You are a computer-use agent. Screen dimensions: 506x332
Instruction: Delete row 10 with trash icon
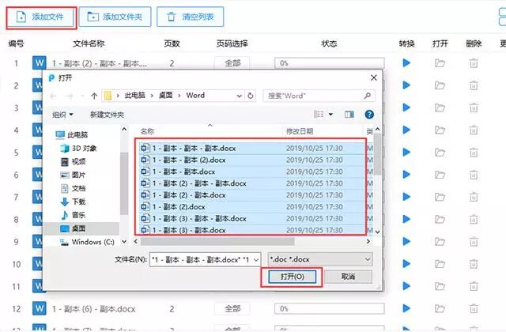pos(474,264)
